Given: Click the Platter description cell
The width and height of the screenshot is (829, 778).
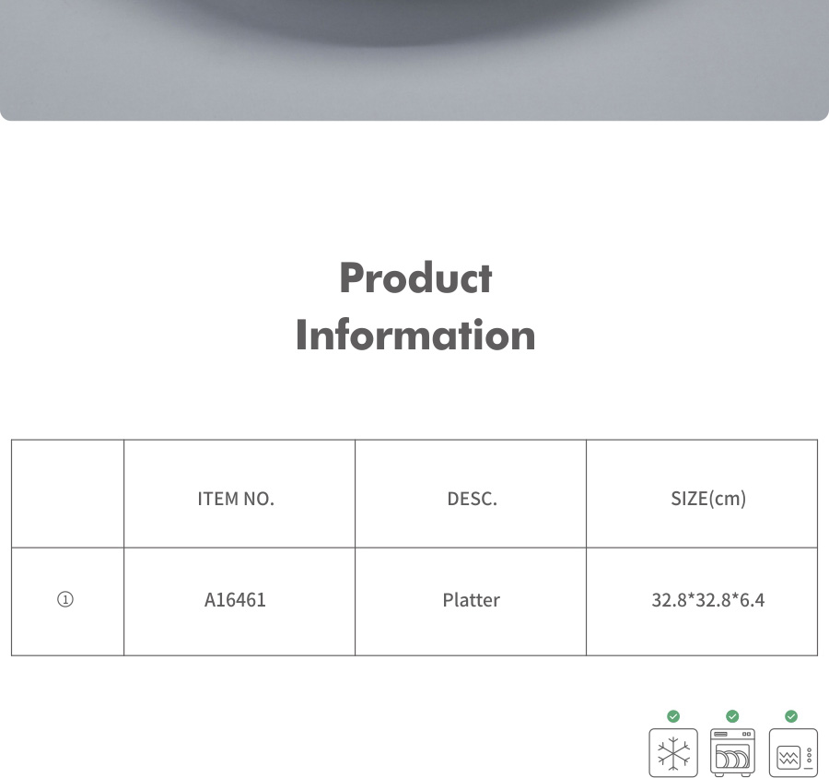Looking at the screenshot, I should point(471,600).
